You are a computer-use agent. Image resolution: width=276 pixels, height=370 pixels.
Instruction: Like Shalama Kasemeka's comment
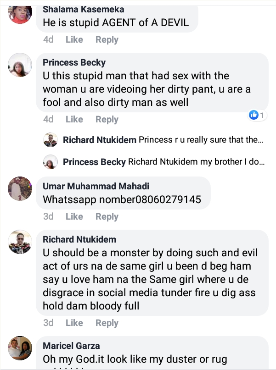tap(74, 40)
